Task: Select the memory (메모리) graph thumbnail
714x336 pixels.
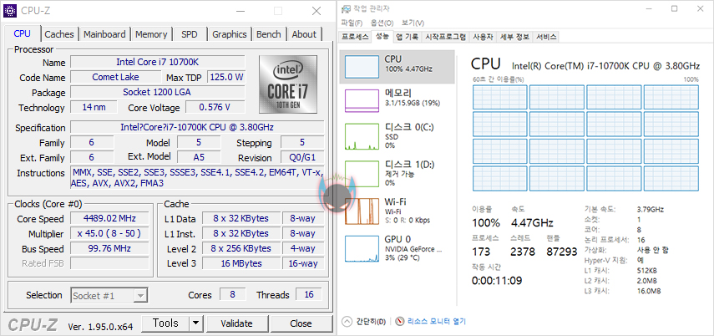Action: pyautogui.click(x=362, y=101)
